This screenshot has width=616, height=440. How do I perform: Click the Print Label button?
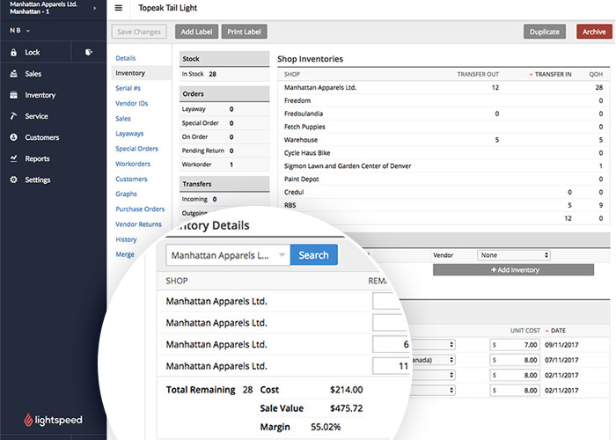tap(245, 32)
